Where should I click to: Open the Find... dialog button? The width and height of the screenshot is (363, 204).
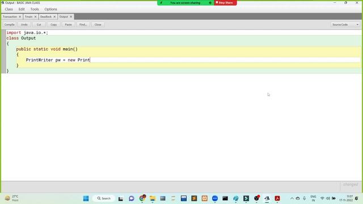coord(83,24)
